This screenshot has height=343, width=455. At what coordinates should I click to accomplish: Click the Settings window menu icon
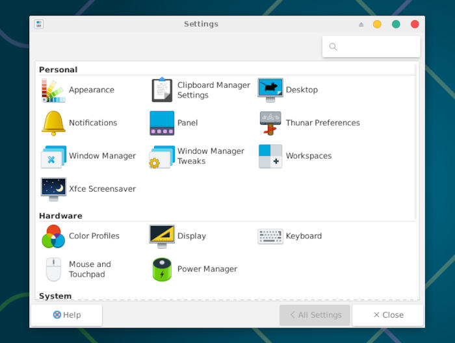[x=39, y=24]
